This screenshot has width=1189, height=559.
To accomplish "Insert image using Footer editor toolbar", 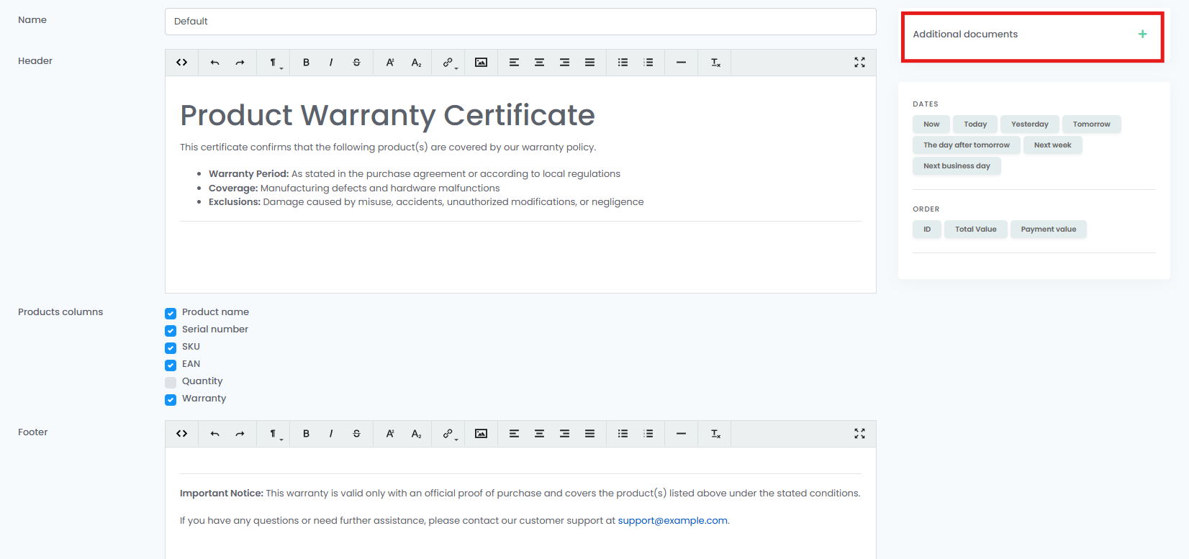I will (x=481, y=434).
